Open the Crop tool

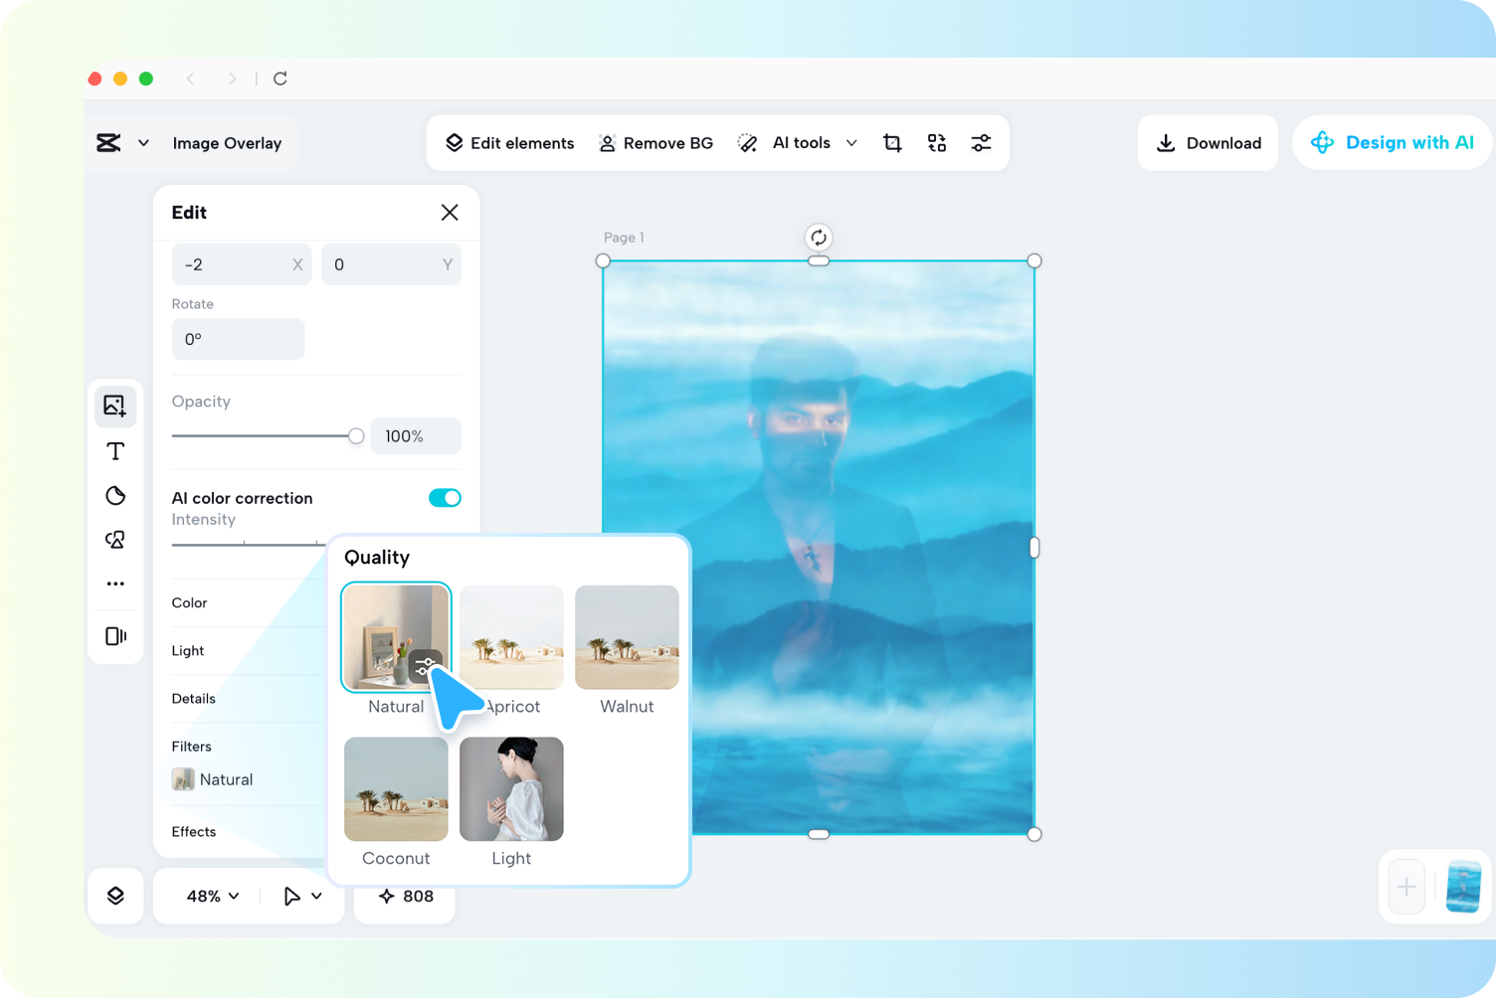click(892, 142)
